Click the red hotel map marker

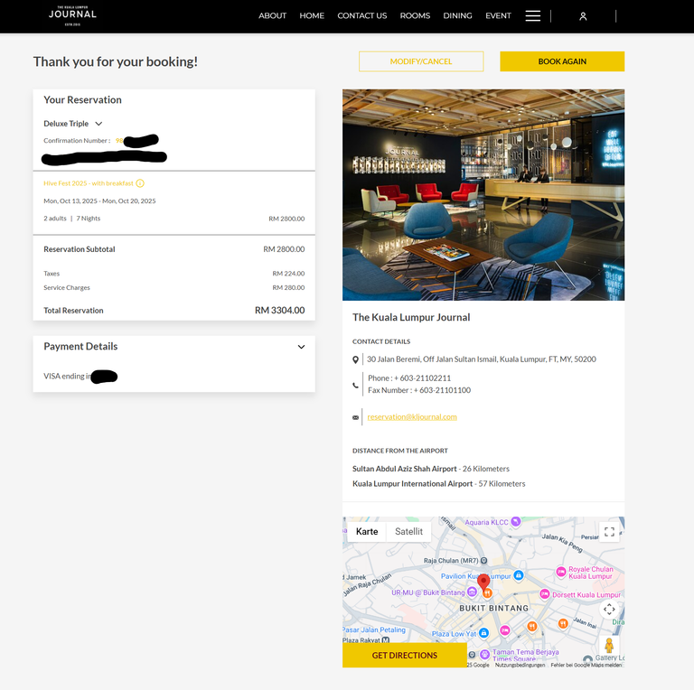pos(483,583)
